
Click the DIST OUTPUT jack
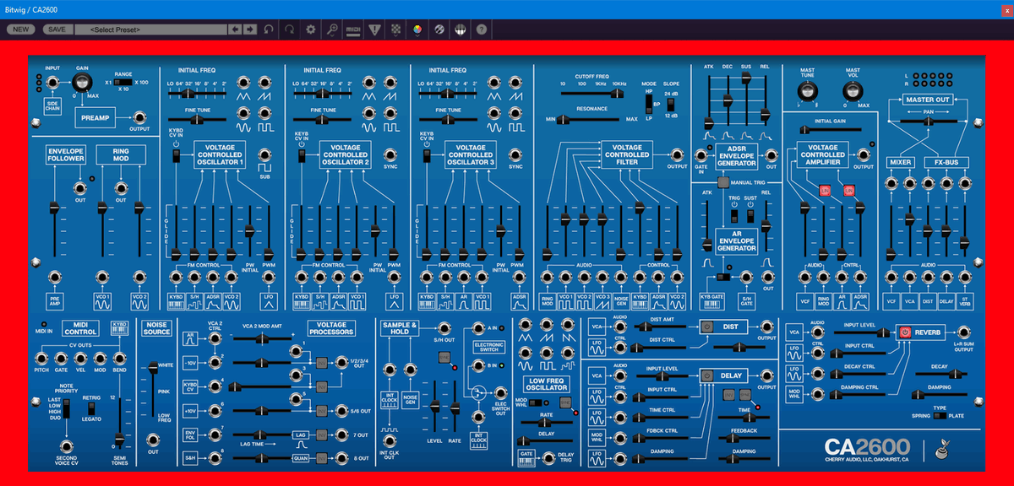(x=766, y=327)
